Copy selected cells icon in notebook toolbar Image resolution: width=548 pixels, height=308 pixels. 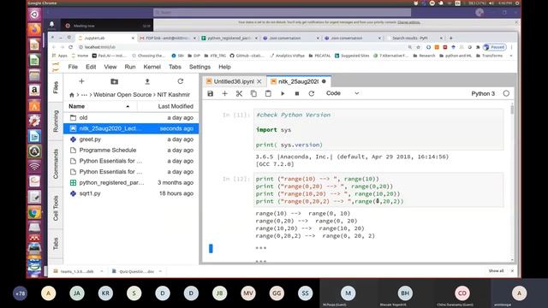coord(253,93)
